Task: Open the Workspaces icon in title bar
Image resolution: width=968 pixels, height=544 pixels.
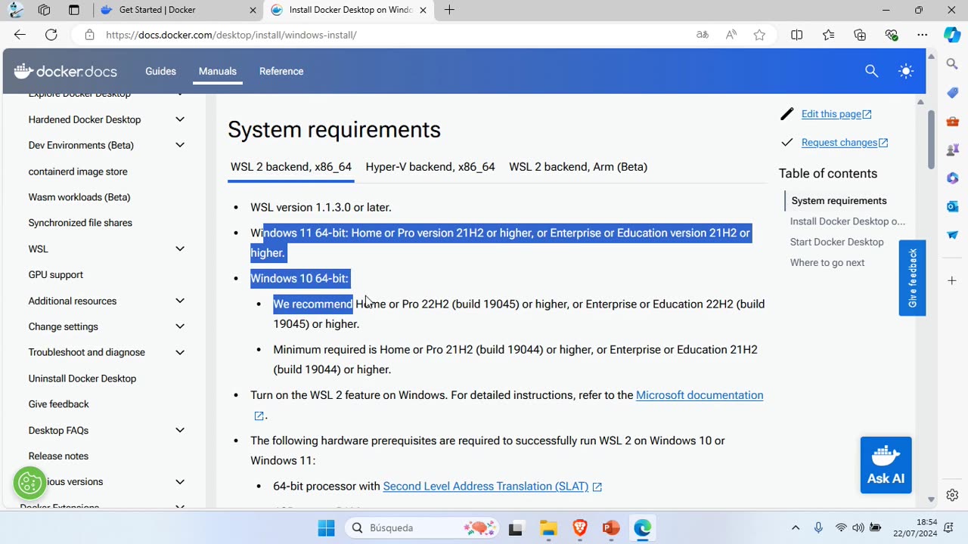Action: 44,10
